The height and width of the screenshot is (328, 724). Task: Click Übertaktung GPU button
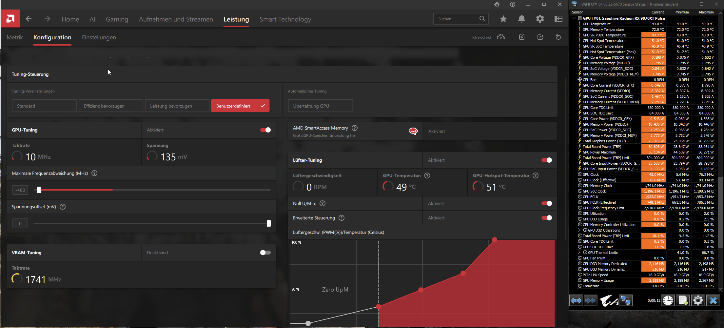pyautogui.click(x=321, y=106)
